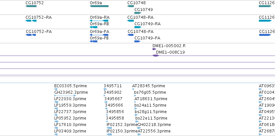Click the Or69a-RA transcript glyph with intron line
The image size is (275, 136).
click(x=99, y=21)
